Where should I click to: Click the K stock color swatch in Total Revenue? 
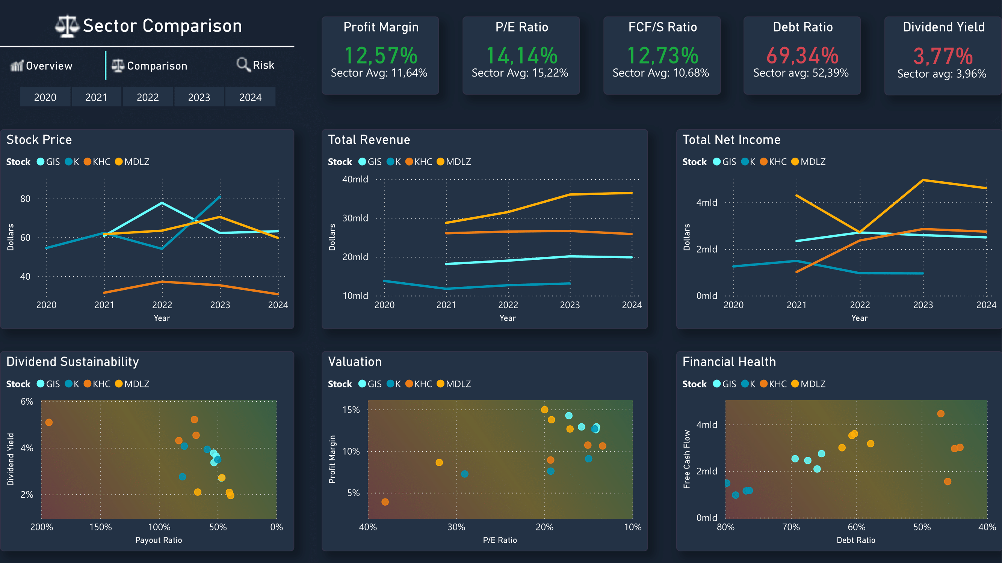point(390,162)
